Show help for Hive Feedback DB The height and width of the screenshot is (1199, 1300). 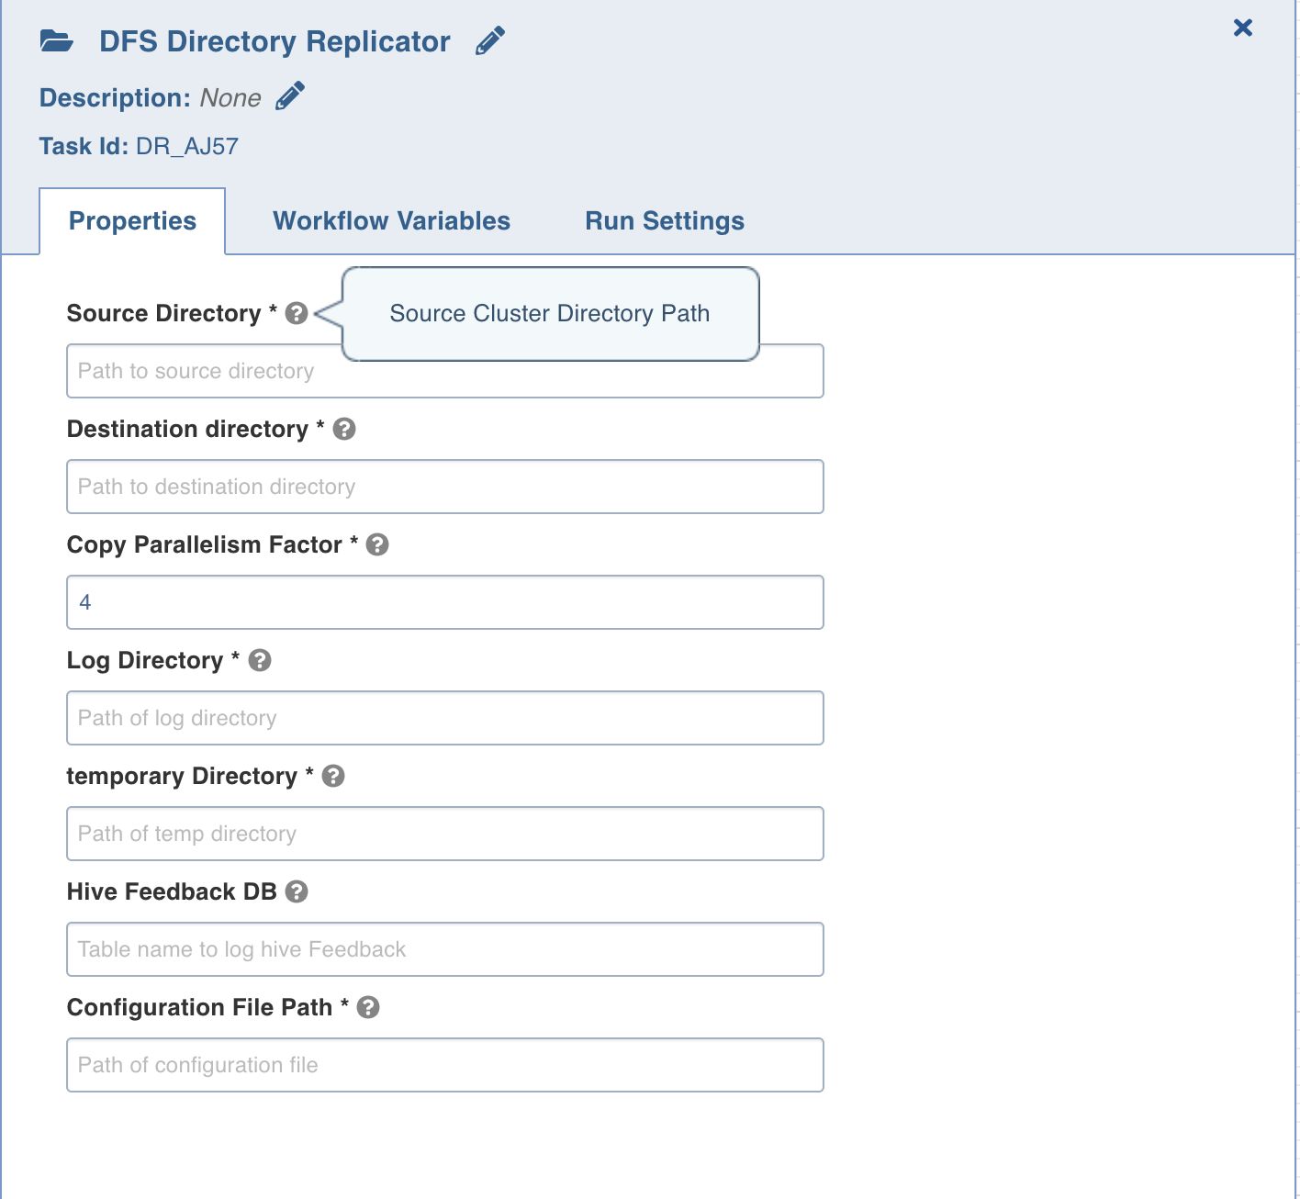click(297, 892)
